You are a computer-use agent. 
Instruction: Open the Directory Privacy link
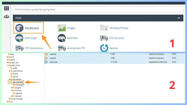tap(119, 28)
